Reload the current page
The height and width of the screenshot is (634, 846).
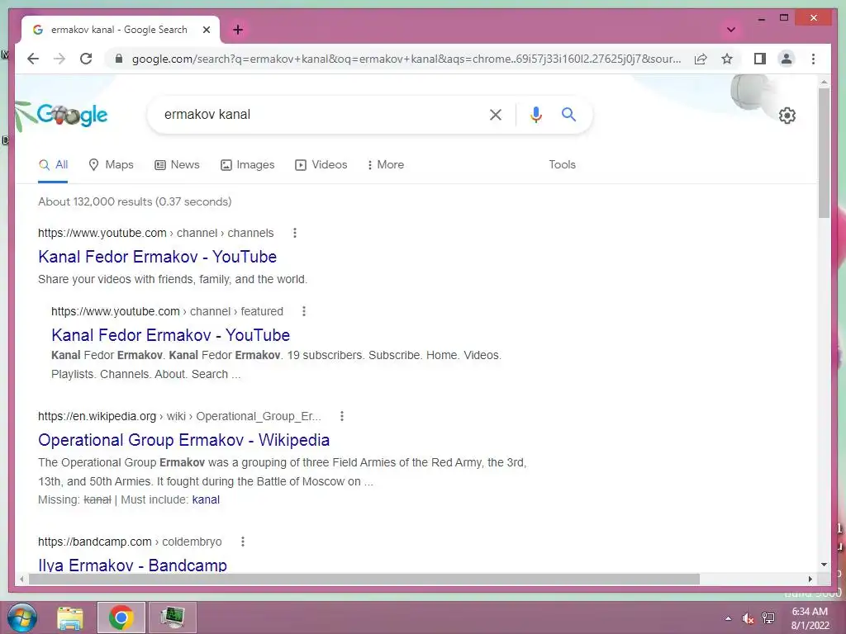point(86,59)
